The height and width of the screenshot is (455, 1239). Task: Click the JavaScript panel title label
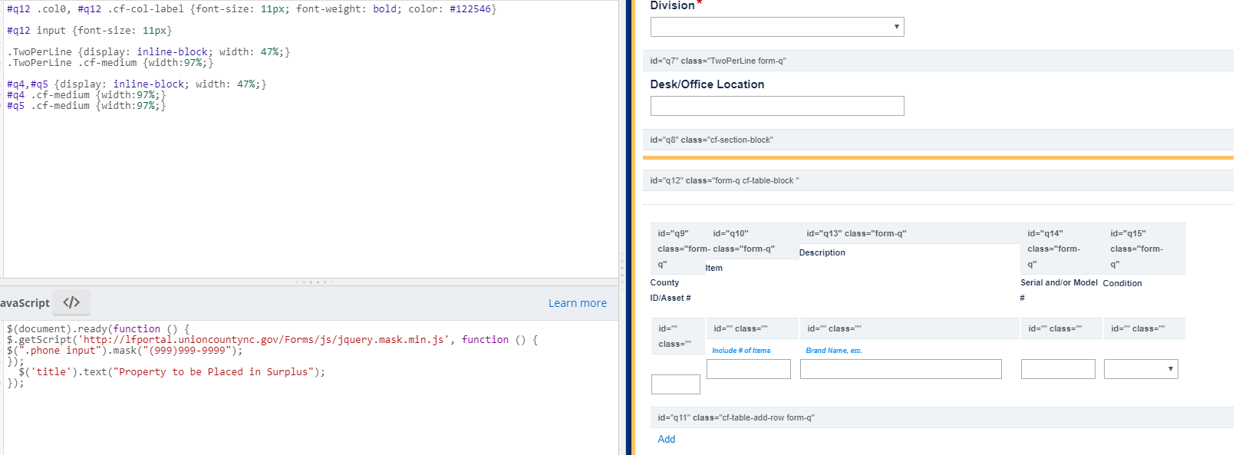pos(25,303)
